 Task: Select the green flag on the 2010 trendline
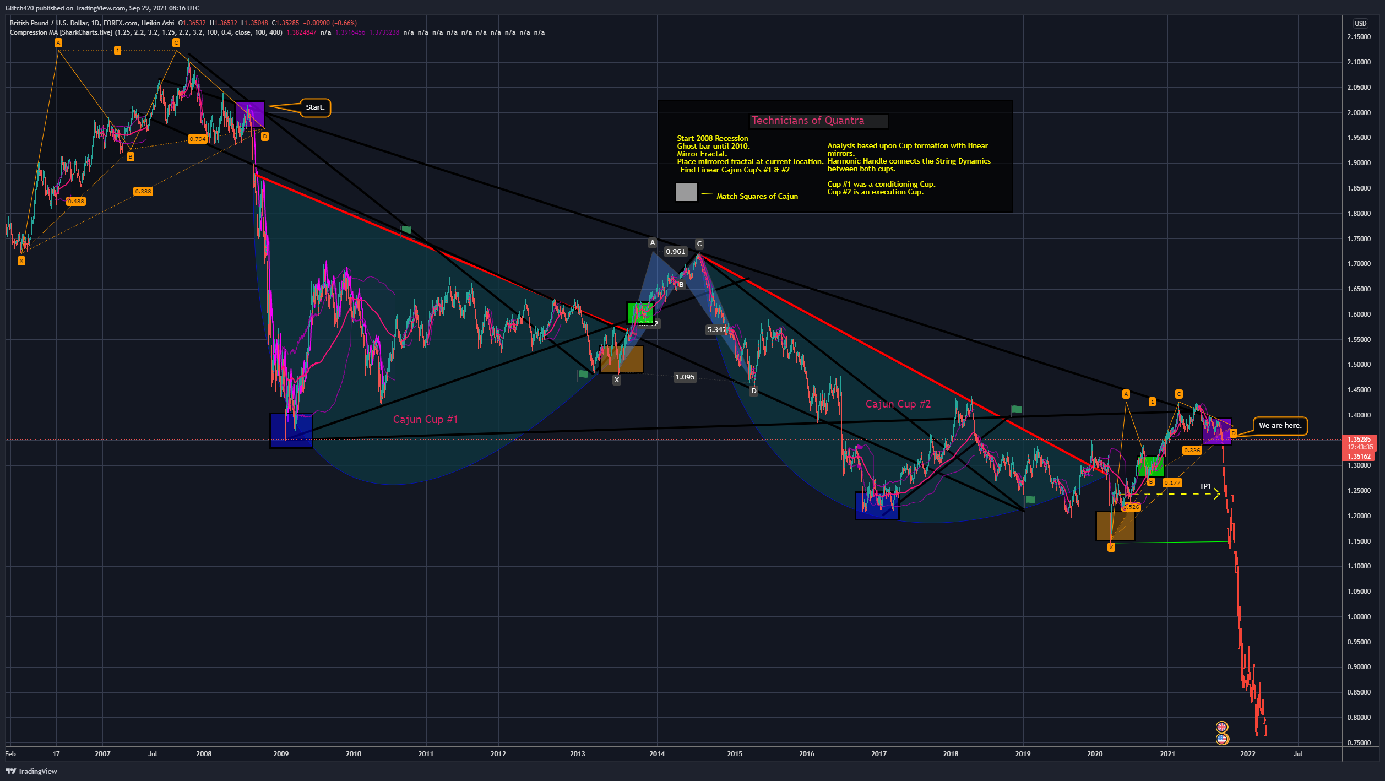(406, 230)
